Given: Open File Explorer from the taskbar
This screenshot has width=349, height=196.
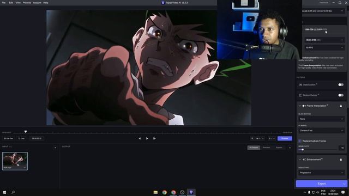Looking at the screenshot, I should click(x=155, y=192).
